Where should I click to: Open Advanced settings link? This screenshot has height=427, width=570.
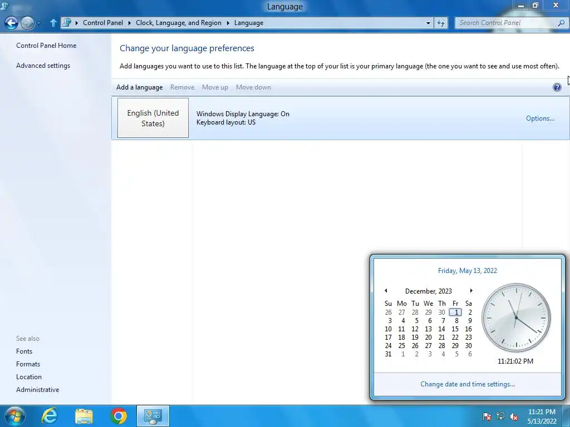[43, 66]
